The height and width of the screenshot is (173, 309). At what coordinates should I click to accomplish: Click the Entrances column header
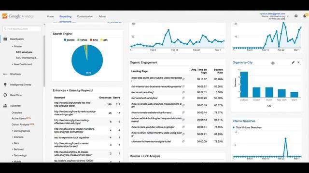pyautogui.click(x=105, y=98)
